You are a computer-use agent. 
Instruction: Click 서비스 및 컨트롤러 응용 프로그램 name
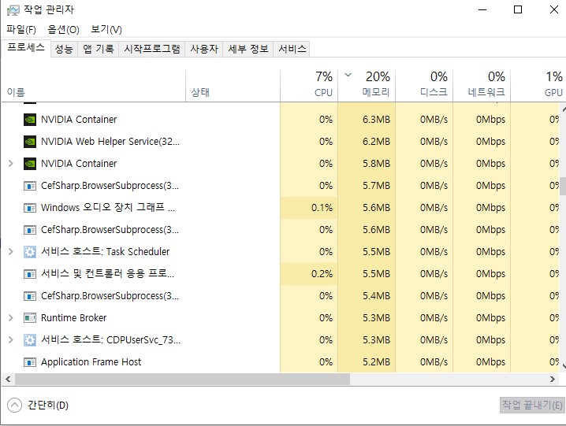click(107, 274)
